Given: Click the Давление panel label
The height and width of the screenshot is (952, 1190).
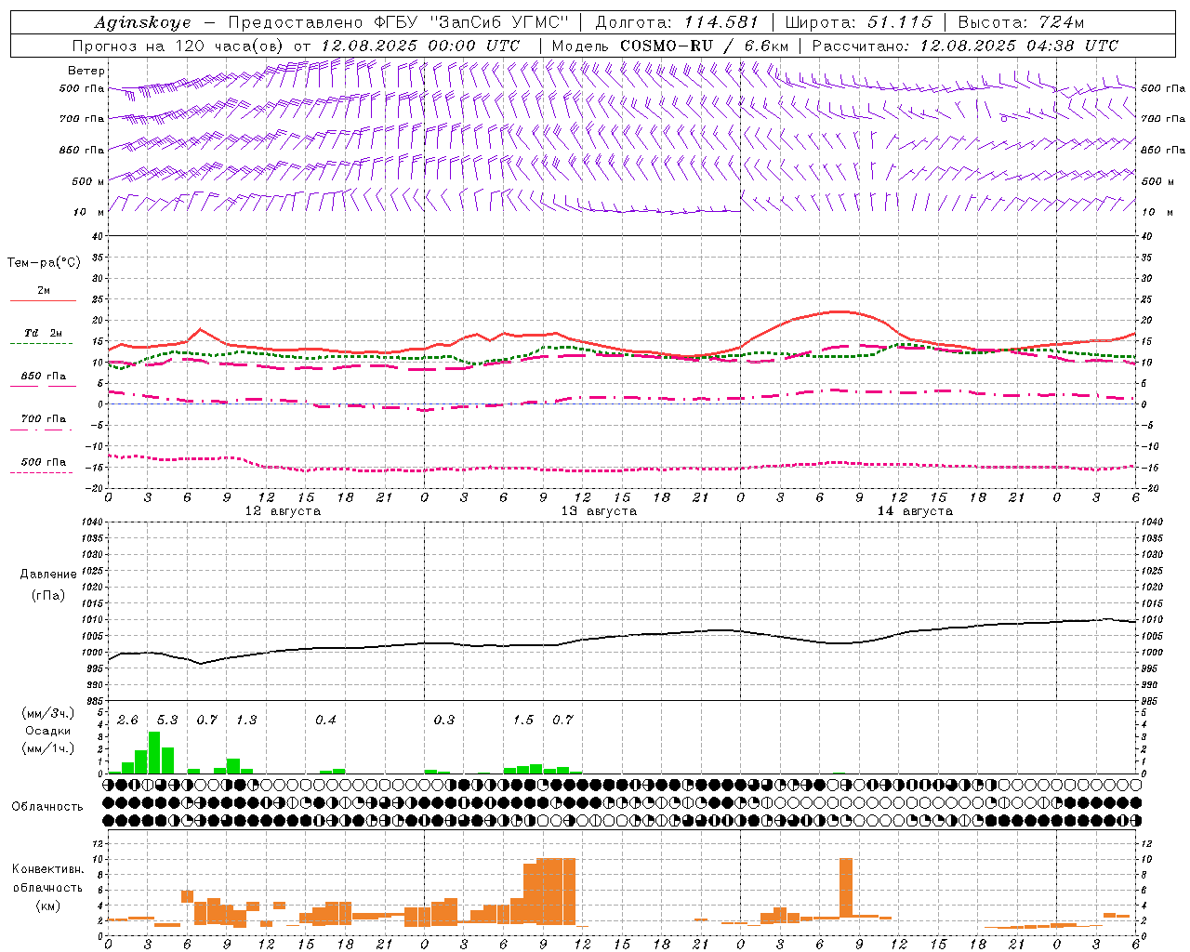Looking at the screenshot, I should (x=48, y=575).
